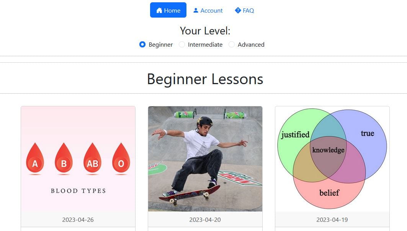Open the knowledge Venn diagram lesson
This screenshot has height=231, width=407.
tap(332, 159)
